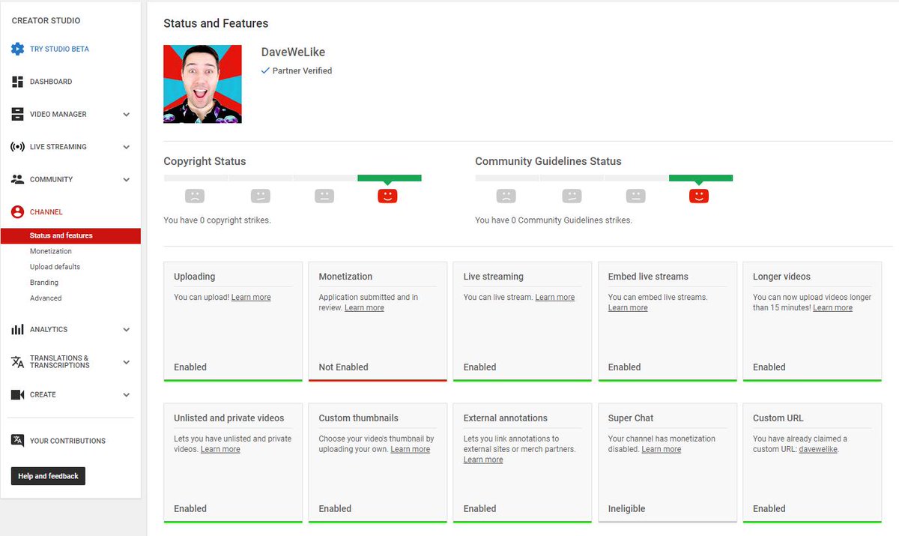Click the Try Studio Beta gear icon

[17, 49]
